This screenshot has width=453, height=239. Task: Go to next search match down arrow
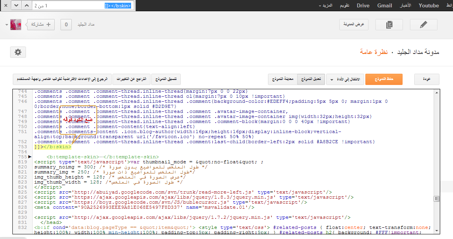click(x=16, y=5)
